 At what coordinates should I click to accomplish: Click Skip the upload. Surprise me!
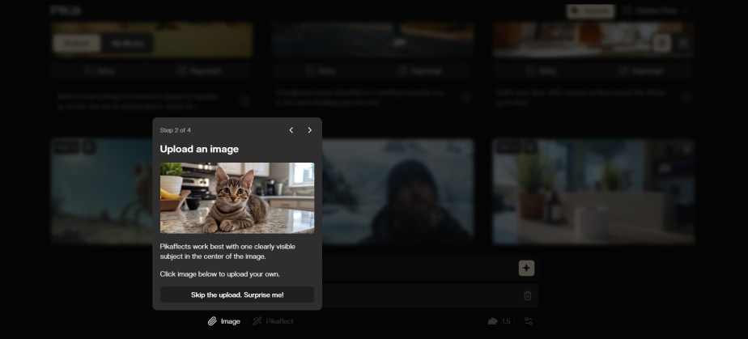tap(237, 295)
